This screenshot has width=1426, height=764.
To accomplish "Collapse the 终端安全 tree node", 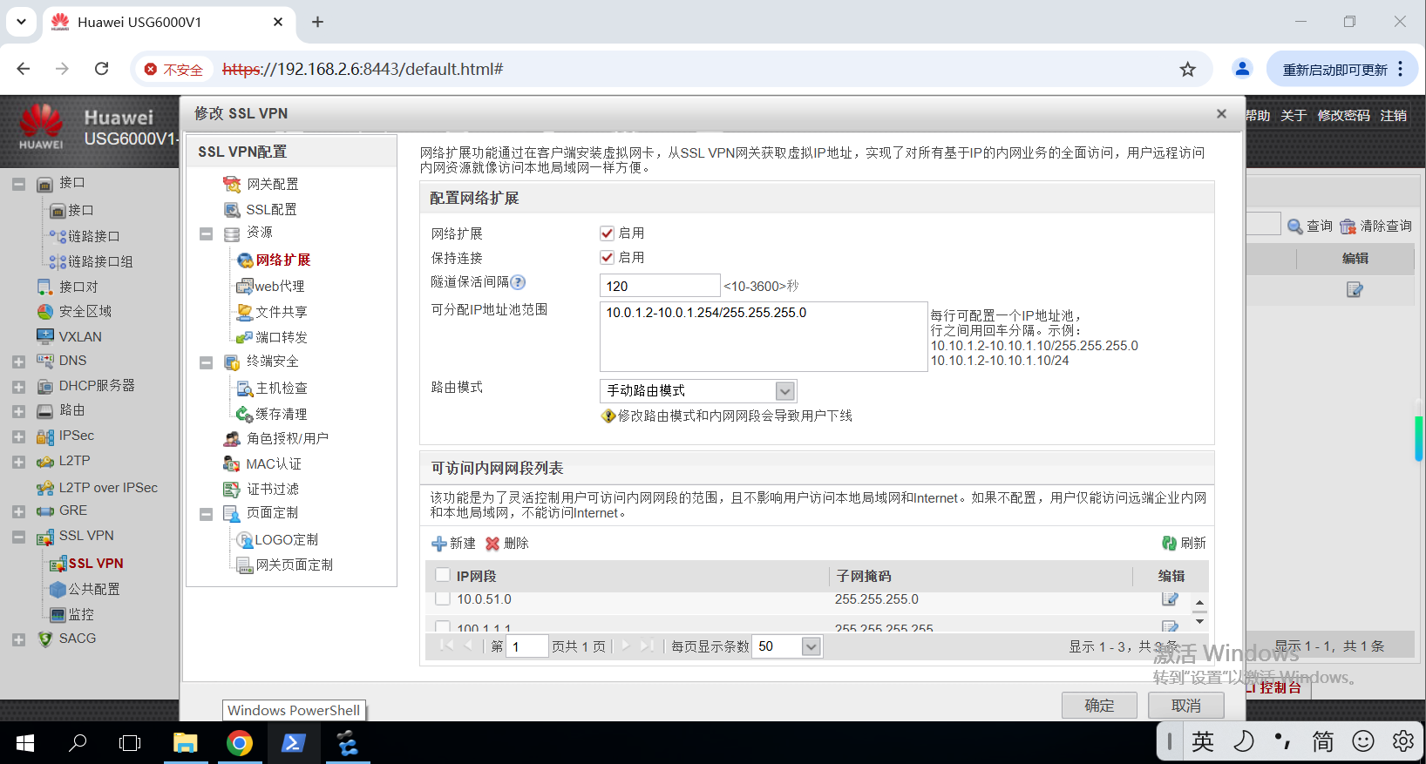I will pyautogui.click(x=206, y=362).
